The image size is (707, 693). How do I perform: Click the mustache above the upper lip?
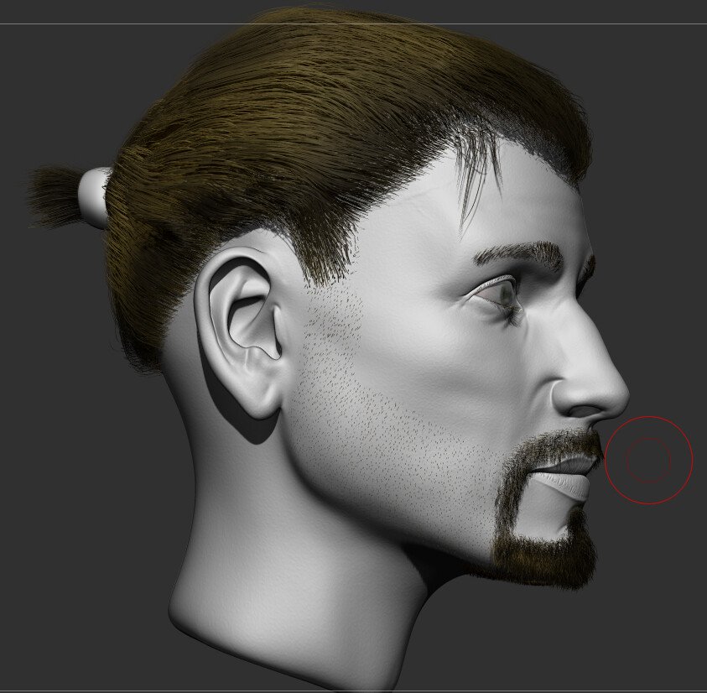tap(560, 445)
